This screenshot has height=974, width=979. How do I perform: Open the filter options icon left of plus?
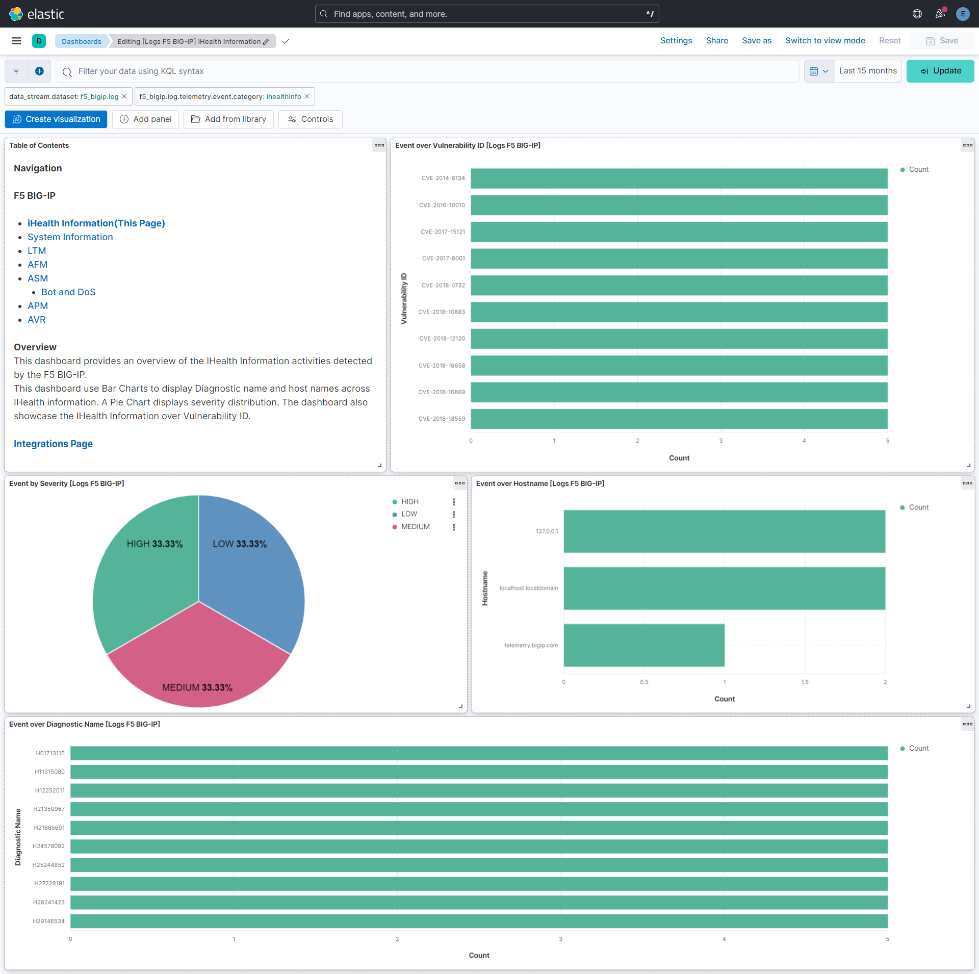[15, 71]
